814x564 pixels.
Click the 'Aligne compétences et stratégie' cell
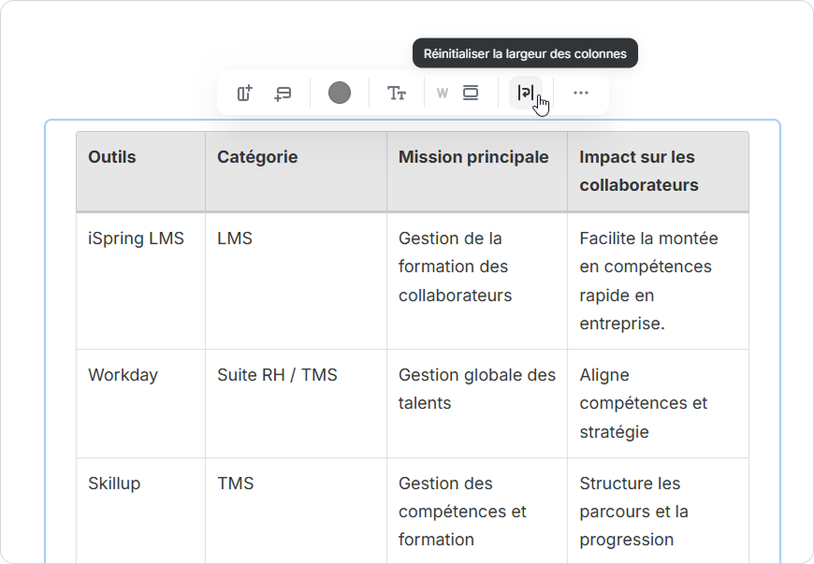(643, 403)
